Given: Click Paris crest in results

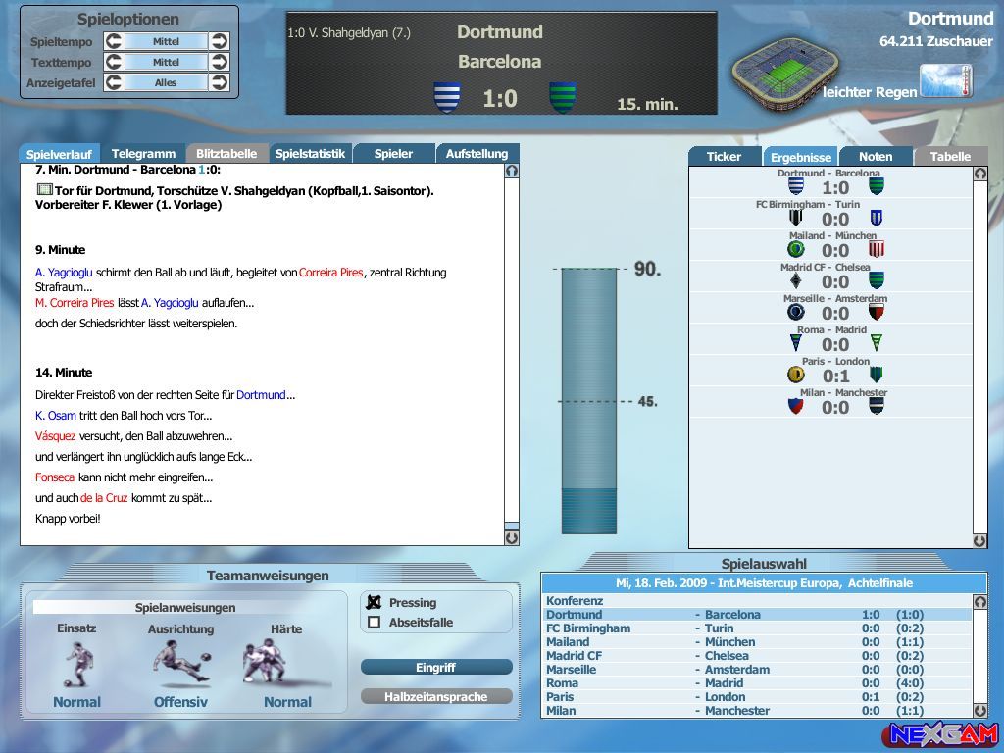Looking at the screenshot, I should [x=795, y=375].
